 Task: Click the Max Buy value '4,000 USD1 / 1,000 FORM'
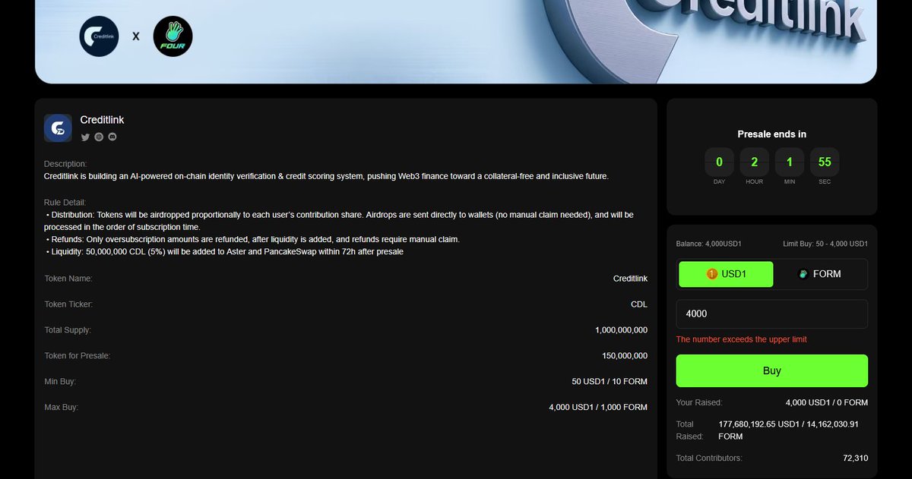point(598,408)
